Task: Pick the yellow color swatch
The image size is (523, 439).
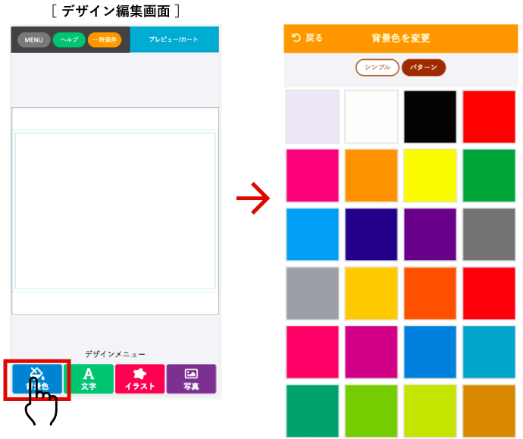Action: point(430,175)
